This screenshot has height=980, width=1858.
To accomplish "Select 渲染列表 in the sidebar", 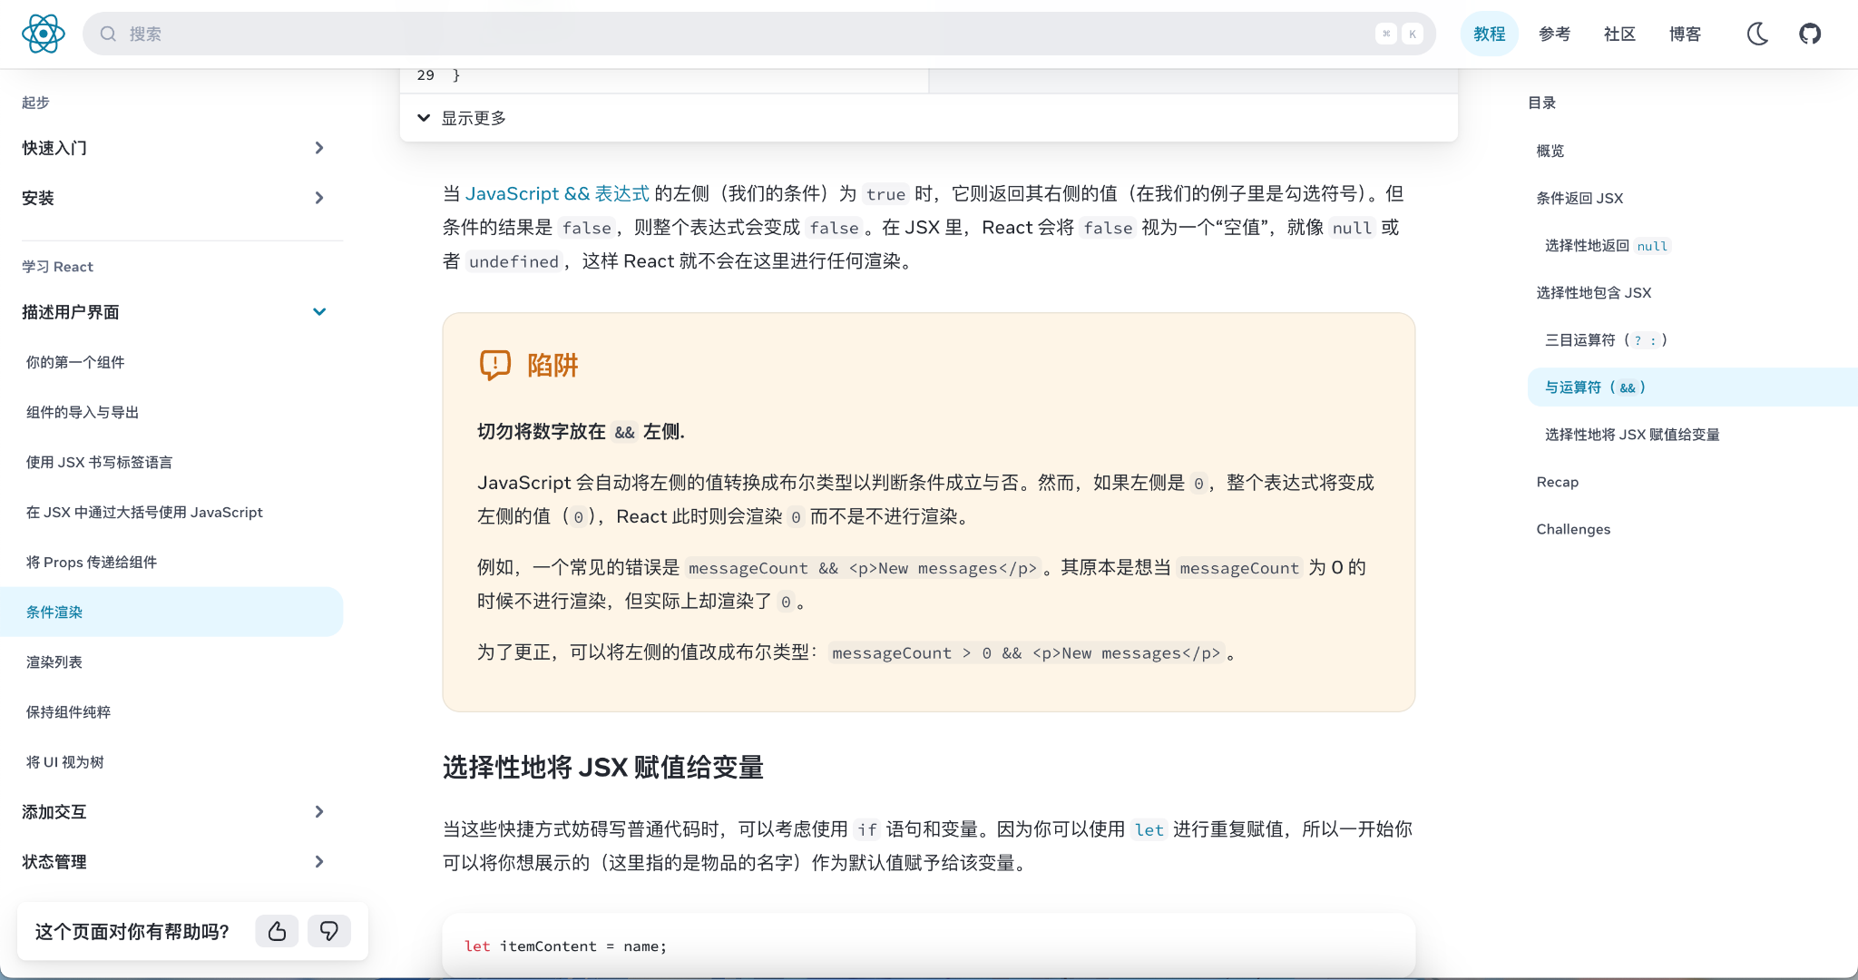I will click(55, 661).
